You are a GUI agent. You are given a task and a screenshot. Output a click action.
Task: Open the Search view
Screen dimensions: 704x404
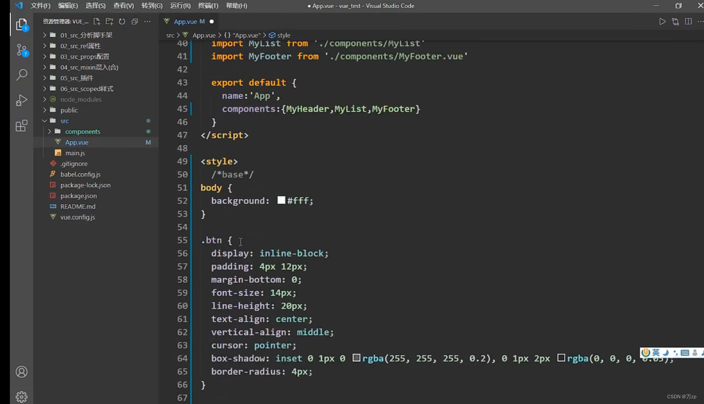coord(22,75)
